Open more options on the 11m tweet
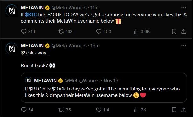Image resolution: width=193 pixels, height=117 pixels. 184,8
